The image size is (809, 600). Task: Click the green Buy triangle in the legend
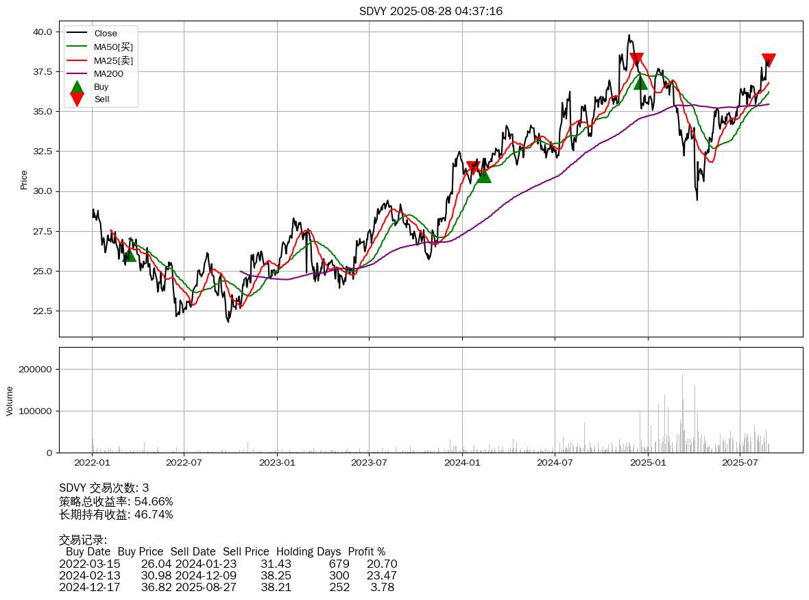77,87
